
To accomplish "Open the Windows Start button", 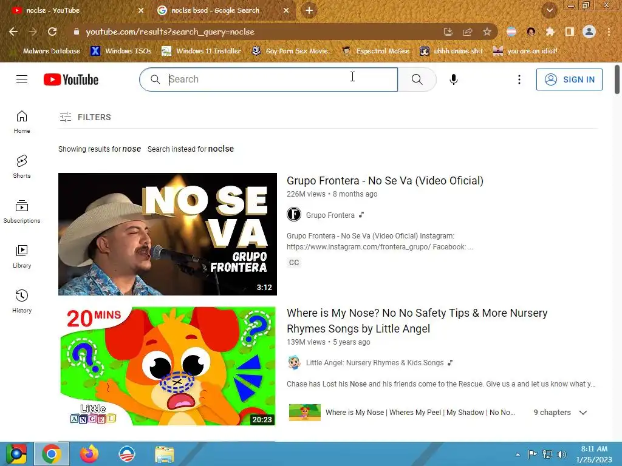I will point(16,454).
